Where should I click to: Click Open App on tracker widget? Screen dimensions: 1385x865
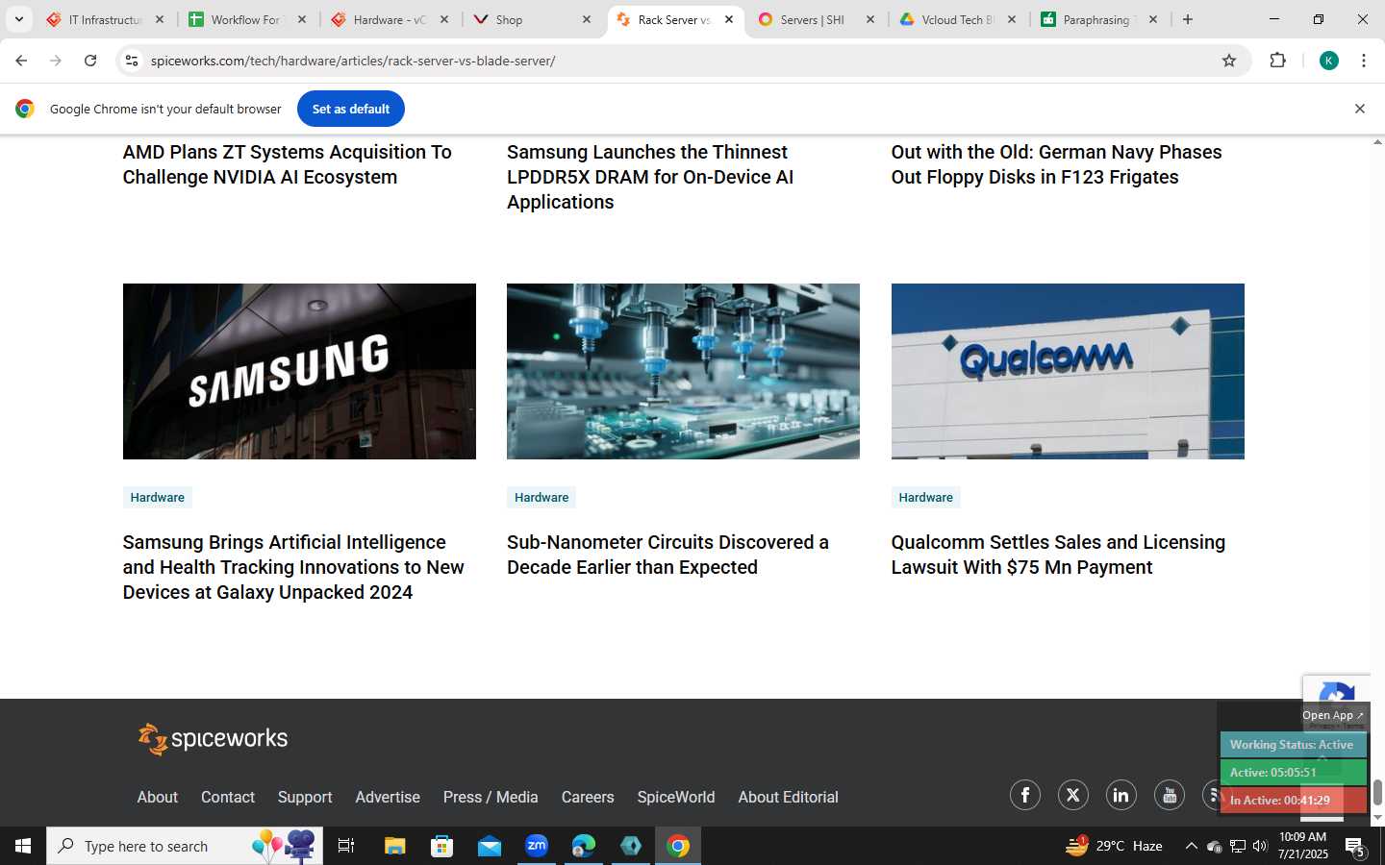pyautogui.click(x=1332, y=715)
